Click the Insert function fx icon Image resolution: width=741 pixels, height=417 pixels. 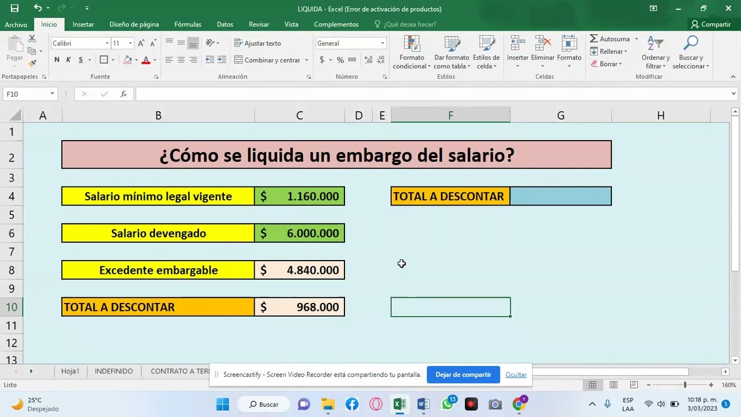tap(123, 94)
